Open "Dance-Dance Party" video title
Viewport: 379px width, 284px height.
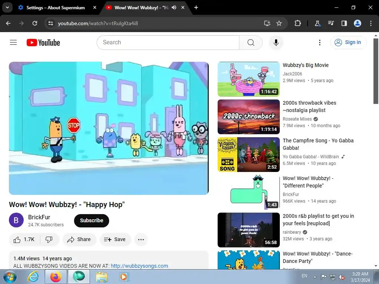[x=318, y=257]
